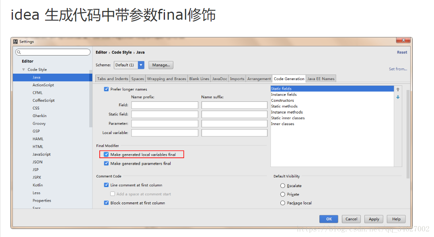Image resolution: width=434 pixels, height=237 pixels.
Task: Click the move up arrow icon
Action: [398, 89]
